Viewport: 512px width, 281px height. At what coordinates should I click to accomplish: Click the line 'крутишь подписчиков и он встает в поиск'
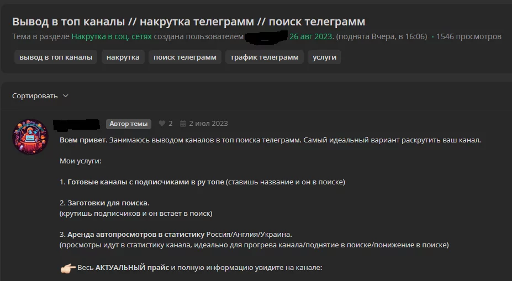(x=136, y=214)
